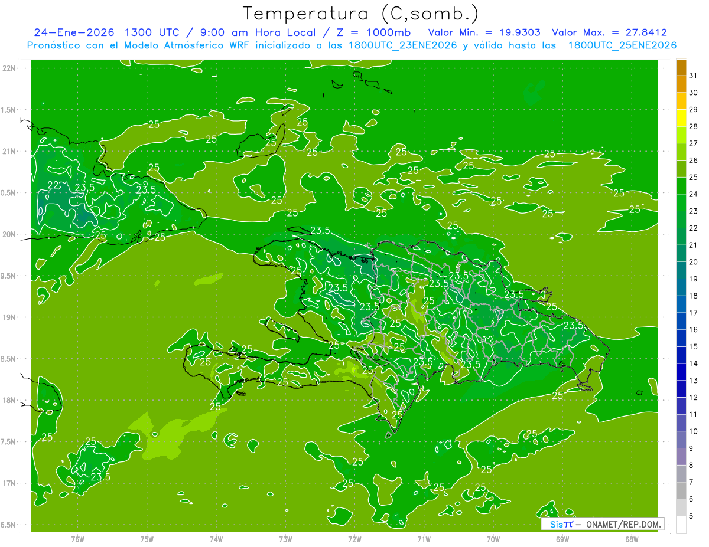Click the yellow legend swatch between 28 and 29
The image size is (709, 547).
[x=681, y=118]
